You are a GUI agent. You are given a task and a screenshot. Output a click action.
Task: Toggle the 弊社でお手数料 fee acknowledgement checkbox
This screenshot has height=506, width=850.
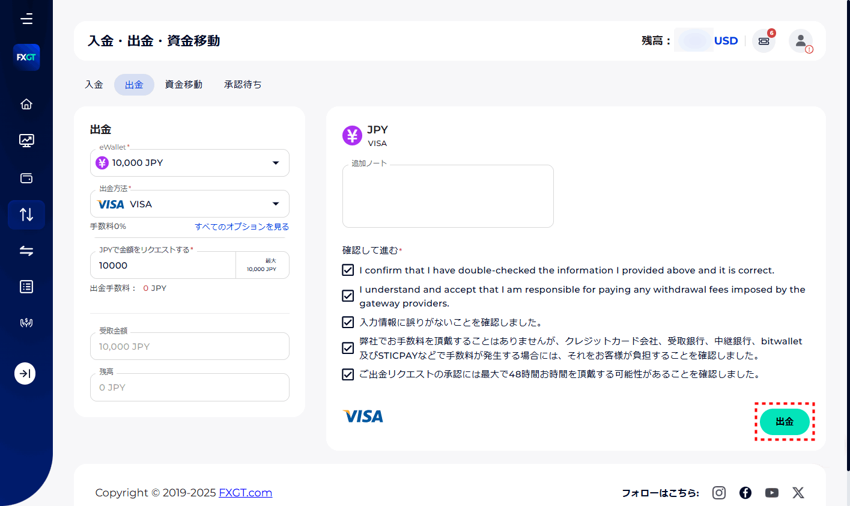click(x=348, y=348)
